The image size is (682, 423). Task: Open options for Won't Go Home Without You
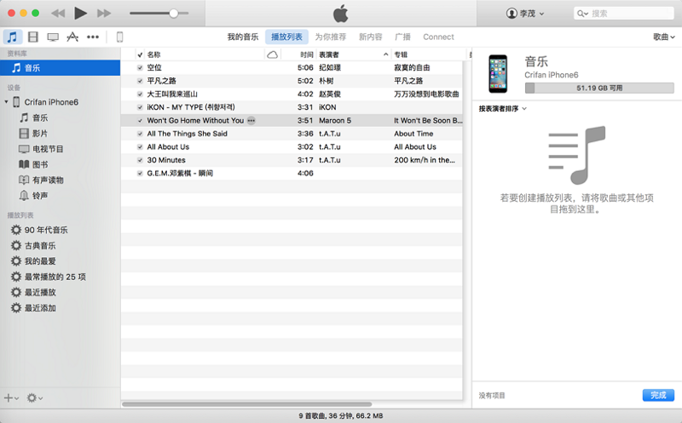[x=251, y=121]
